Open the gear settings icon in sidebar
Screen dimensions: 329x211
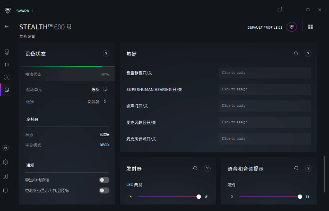coord(6,162)
